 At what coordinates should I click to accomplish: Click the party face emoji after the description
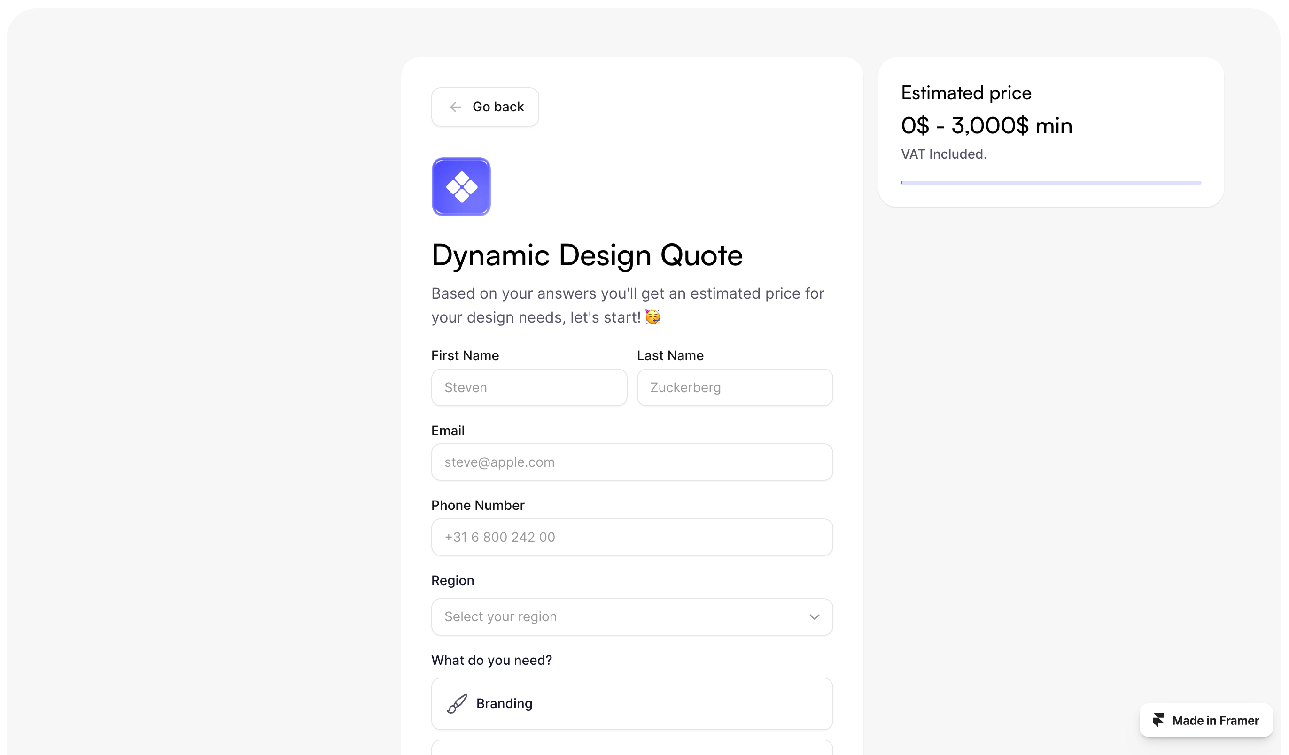tap(652, 317)
